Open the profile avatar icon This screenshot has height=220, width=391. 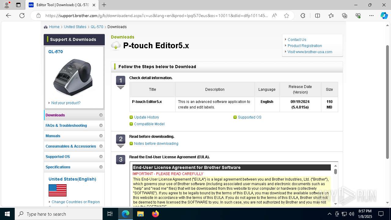point(7,5)
